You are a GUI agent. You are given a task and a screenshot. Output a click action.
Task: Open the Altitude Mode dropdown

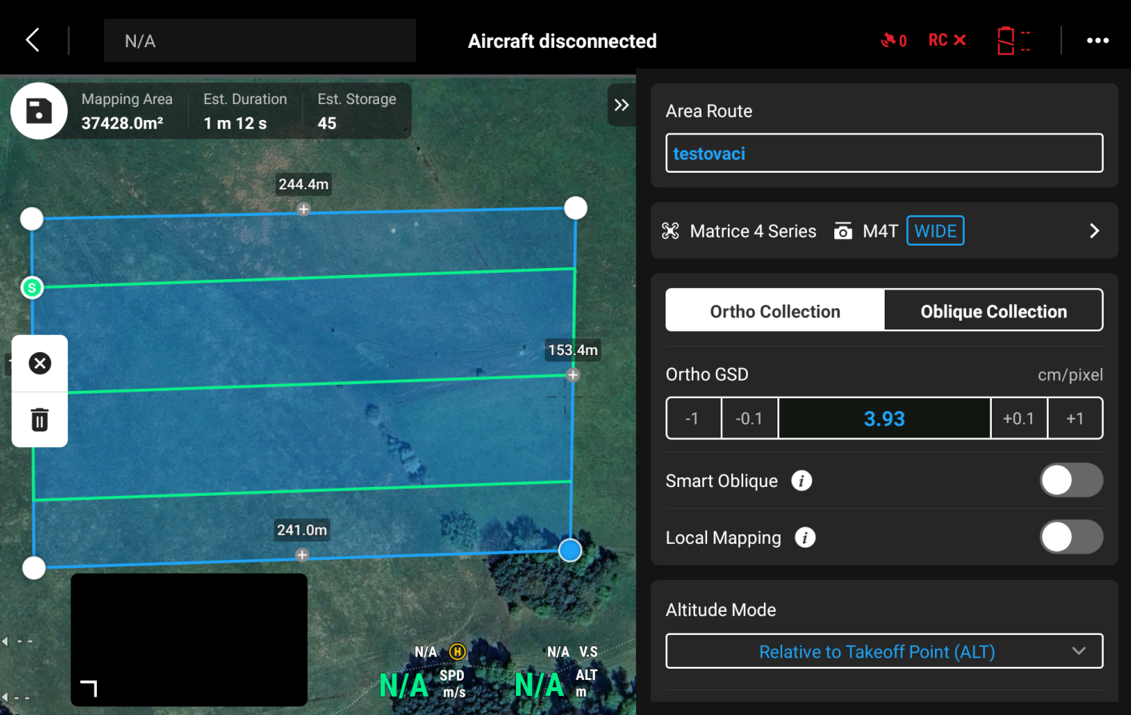point(884,651)
